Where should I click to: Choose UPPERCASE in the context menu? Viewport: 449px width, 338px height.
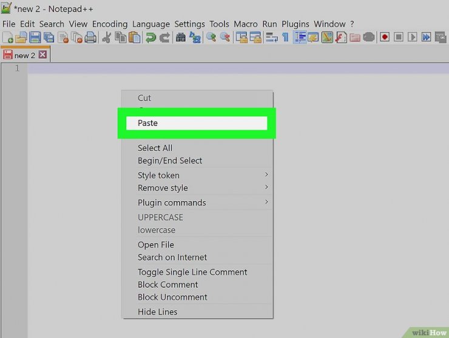[198, 217]
